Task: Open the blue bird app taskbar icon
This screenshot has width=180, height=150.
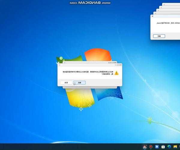Action: click(157, 147)
